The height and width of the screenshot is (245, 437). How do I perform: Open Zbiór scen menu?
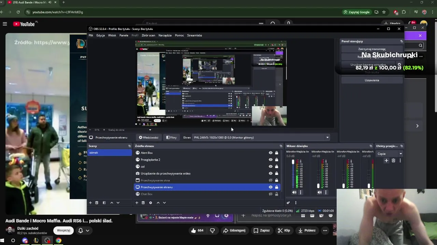(148, 35)
